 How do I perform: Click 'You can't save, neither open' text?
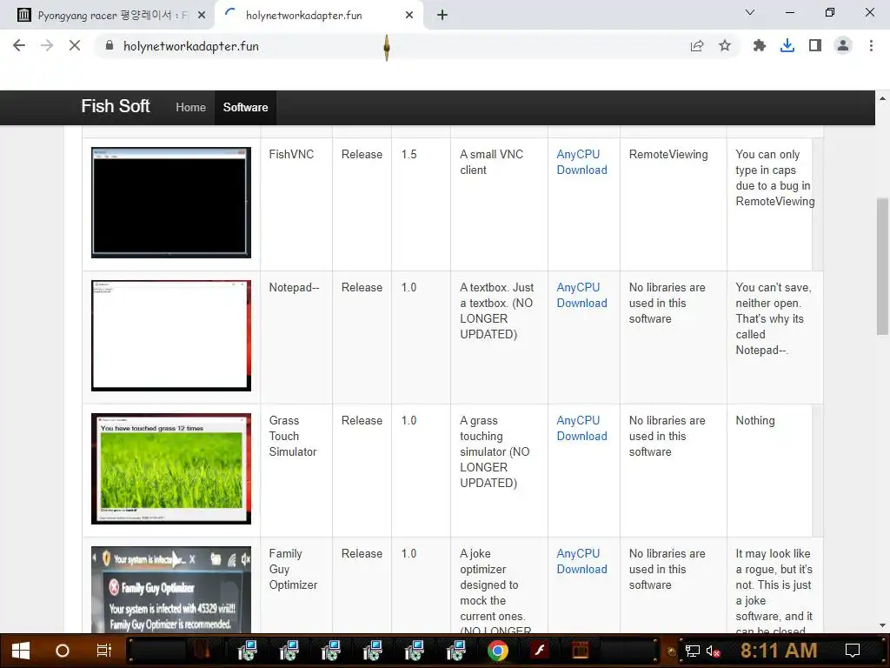[x=773, y=296]
